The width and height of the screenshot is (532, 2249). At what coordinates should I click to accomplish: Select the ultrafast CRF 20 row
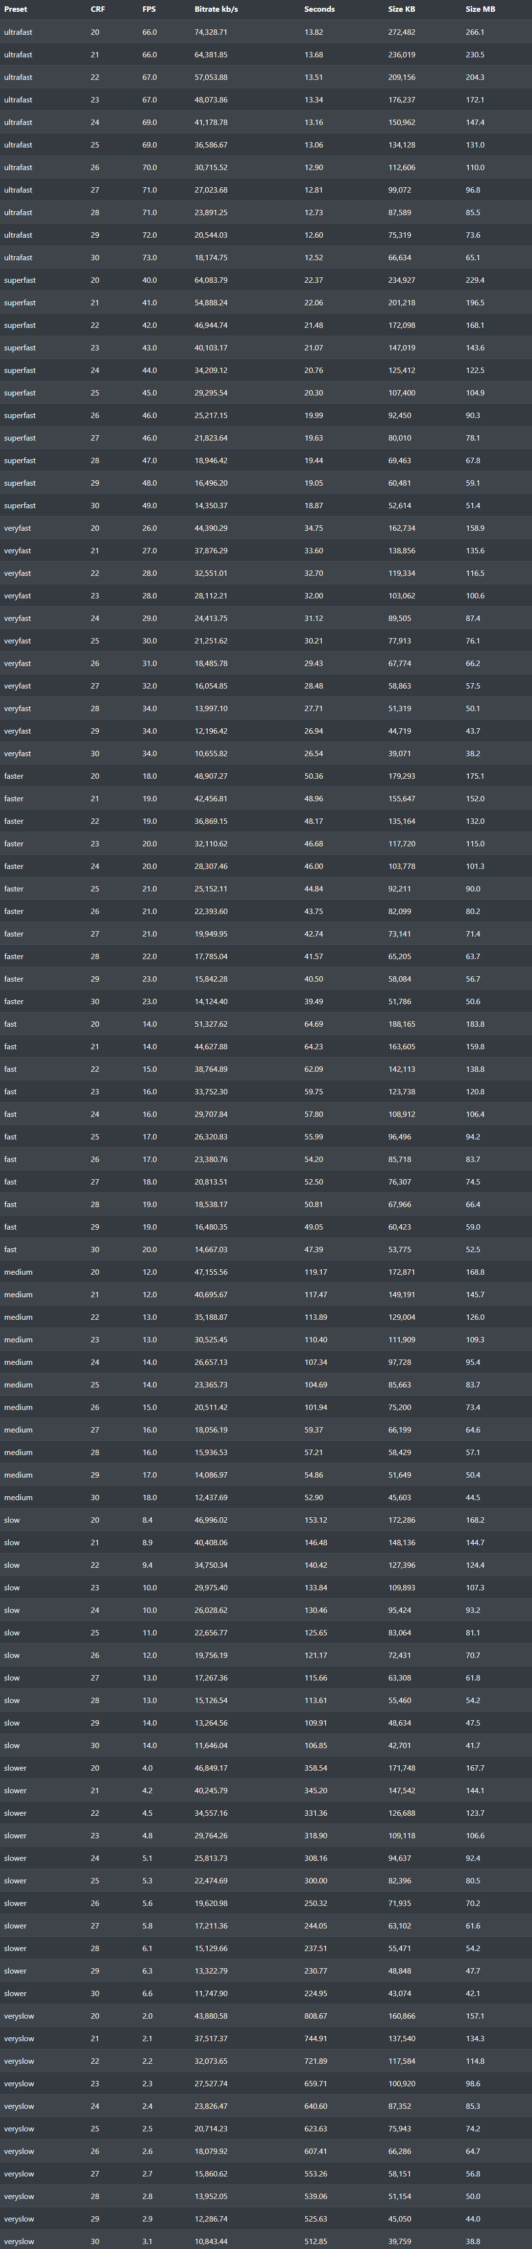coord(266,31)
